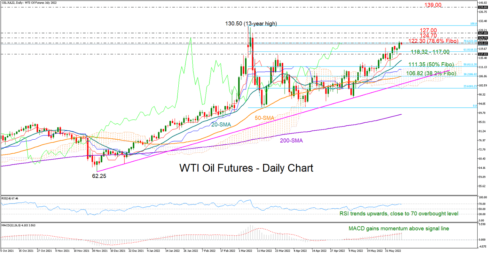Click the 106.82 (38.2% Fibo) label
The width and height of the screenshot is (491, 254).
[430, 73]
